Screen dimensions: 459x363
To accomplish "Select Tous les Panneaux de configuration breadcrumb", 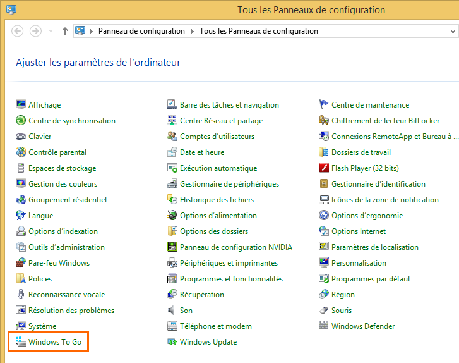I will coord(259,31).
